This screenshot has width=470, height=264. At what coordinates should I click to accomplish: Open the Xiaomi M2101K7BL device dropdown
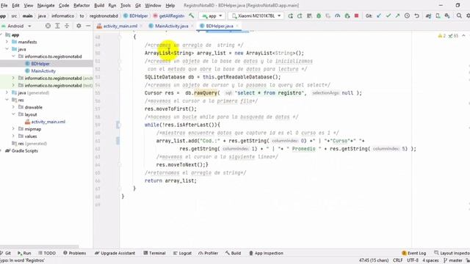256,16
